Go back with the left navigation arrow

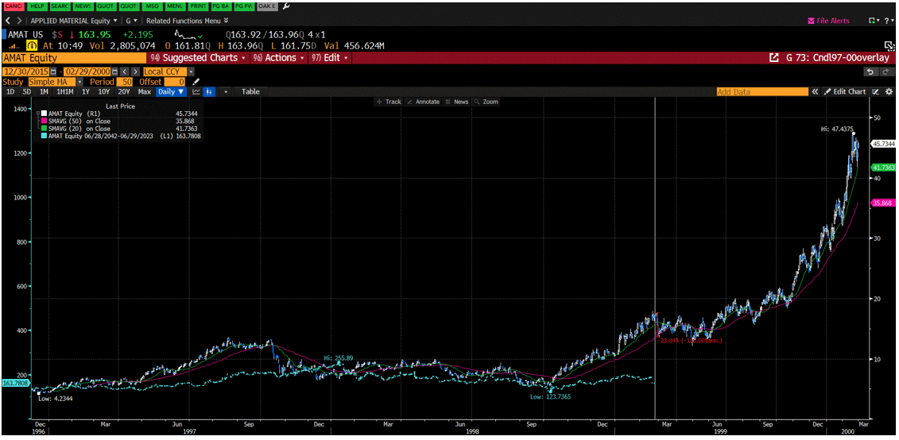[x=7, y=21]
